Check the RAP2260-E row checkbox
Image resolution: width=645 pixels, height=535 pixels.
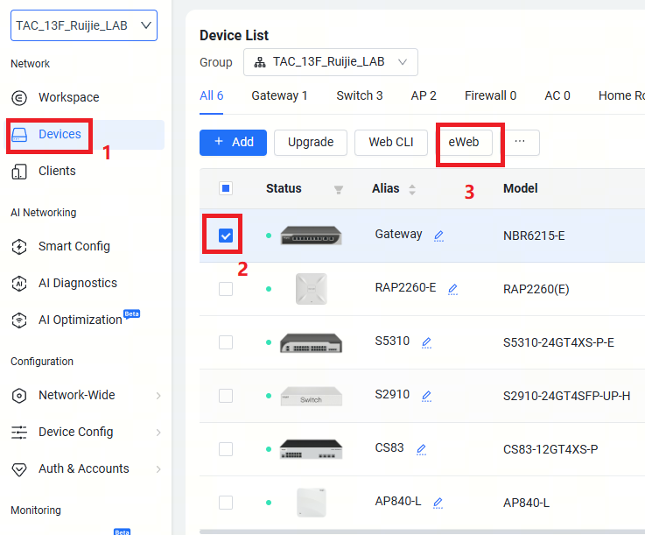click(x=226, y=289)
